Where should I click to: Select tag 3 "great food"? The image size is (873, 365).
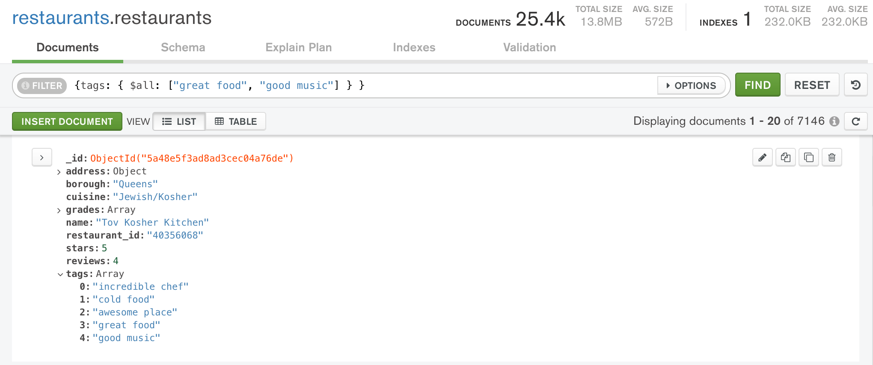point(126,325)
